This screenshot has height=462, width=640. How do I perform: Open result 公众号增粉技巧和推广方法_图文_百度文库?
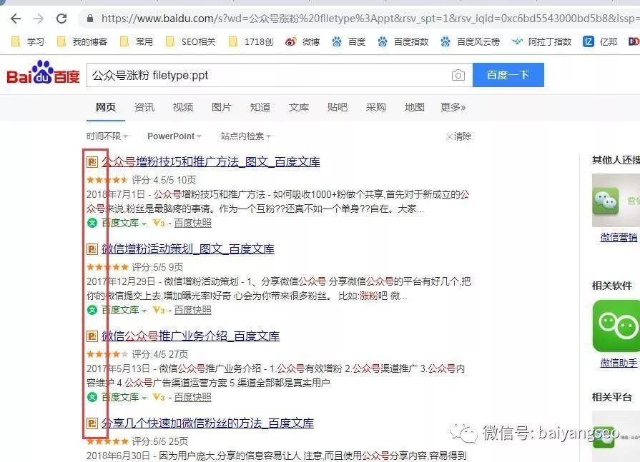(x=211, y=162)
